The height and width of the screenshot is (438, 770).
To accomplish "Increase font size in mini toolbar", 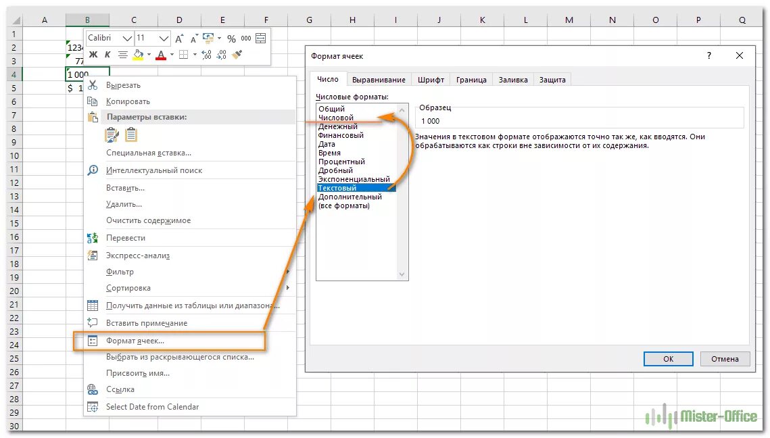I will click(179, 39).
